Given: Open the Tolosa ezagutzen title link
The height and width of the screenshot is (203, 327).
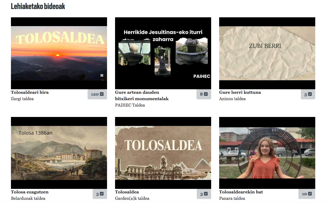Looking at the screenshot, I should 30,192.
